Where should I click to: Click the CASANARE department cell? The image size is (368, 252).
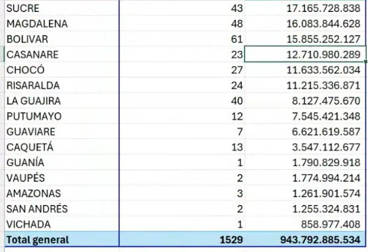point(62,54)
